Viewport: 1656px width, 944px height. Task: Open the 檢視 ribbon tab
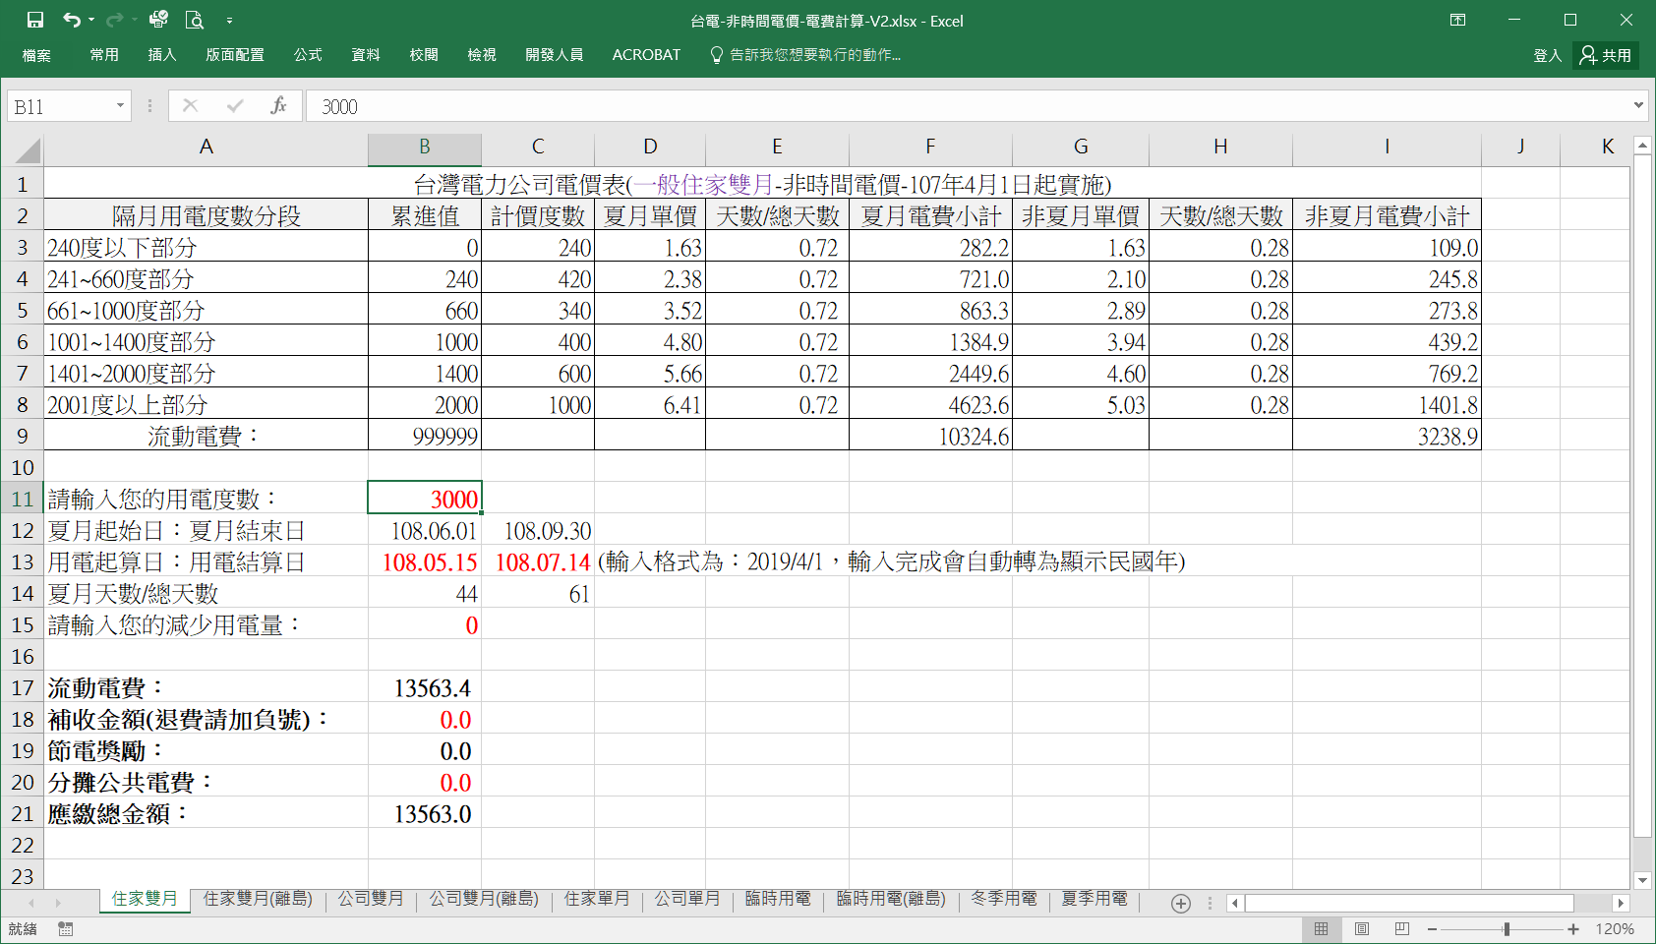tap(482, 55)
